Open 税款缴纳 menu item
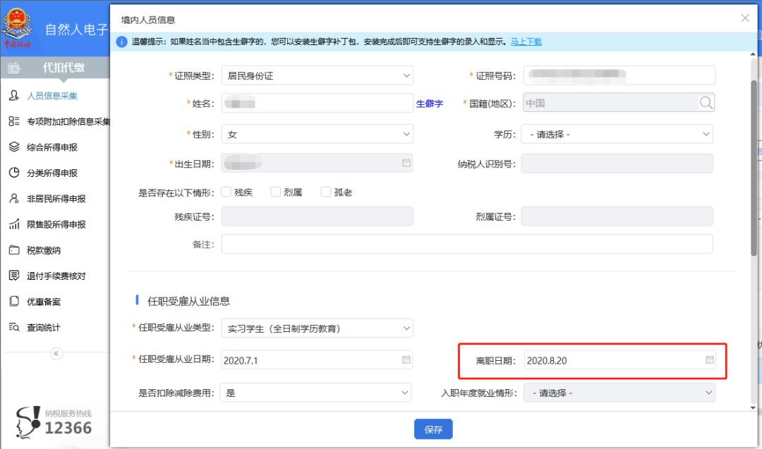 [x=44, y=250]
